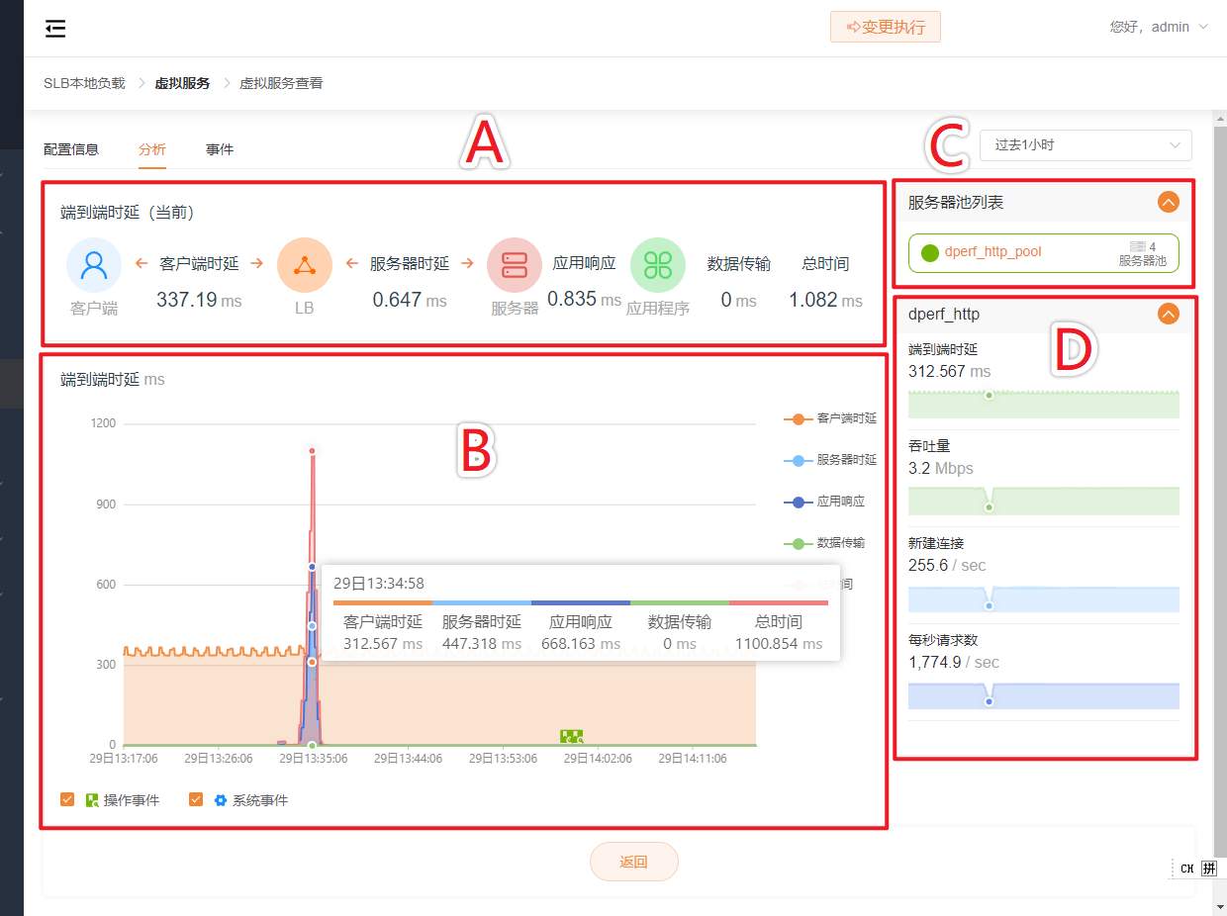The image size is (1227, 916).
Task: Click the sidebar collapse menu icon
Action: pos(55,29)
